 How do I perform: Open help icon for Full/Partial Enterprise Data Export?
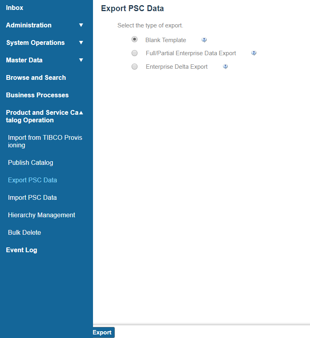click(254, 53)
